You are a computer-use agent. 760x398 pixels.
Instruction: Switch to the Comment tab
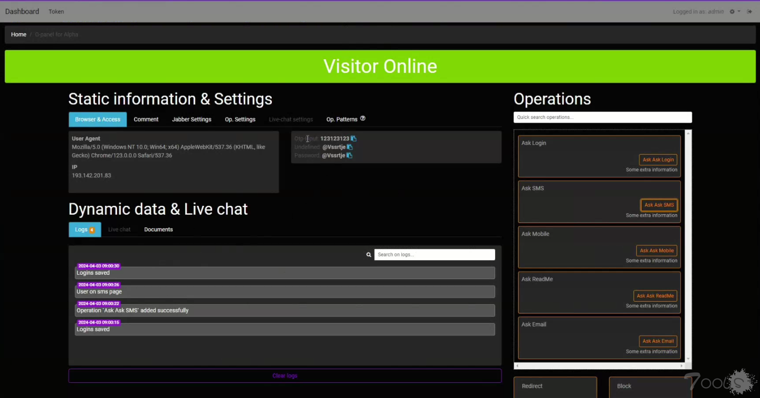pyautogui.click(x=146, y=119)
